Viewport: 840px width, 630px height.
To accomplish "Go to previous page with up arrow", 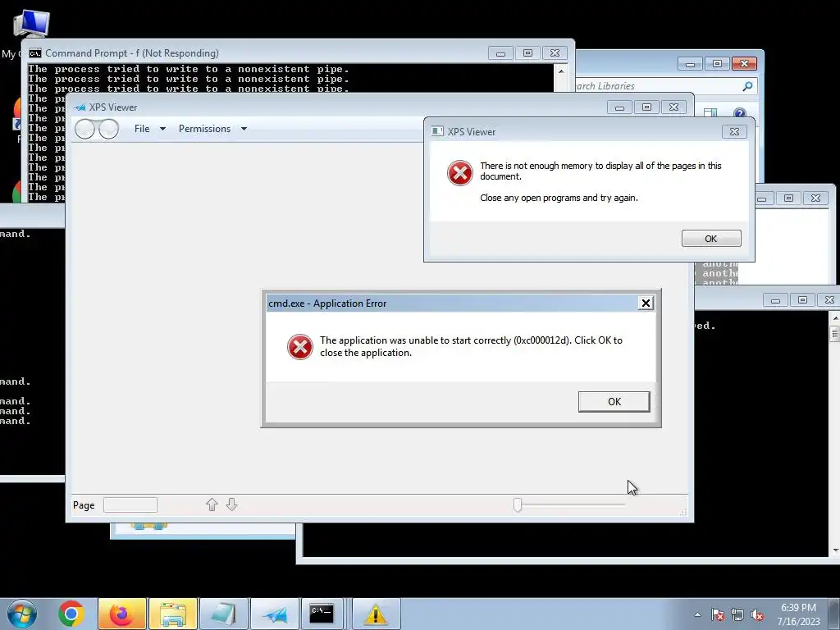I will (x=212, y=504).
